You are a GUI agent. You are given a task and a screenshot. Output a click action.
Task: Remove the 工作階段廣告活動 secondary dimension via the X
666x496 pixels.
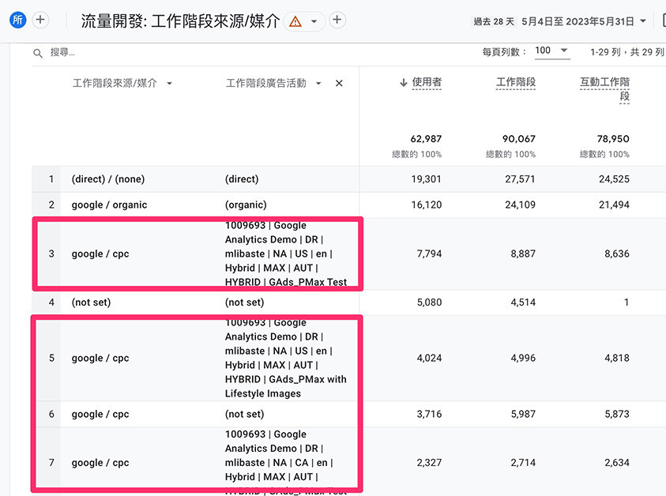pyautogui.click(x=339, y=83)
